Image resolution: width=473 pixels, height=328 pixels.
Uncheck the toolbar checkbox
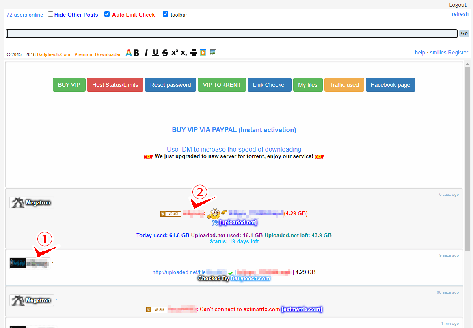point(165,14)
